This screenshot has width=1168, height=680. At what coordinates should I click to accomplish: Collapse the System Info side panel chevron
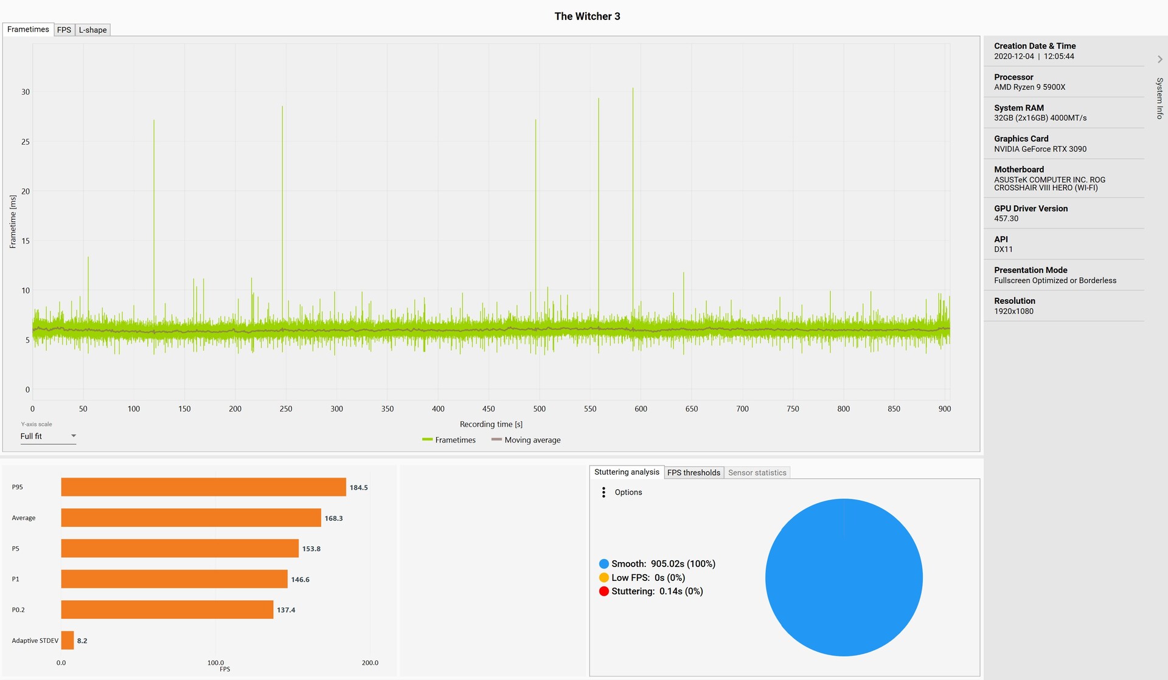(x=1159, y=59)
